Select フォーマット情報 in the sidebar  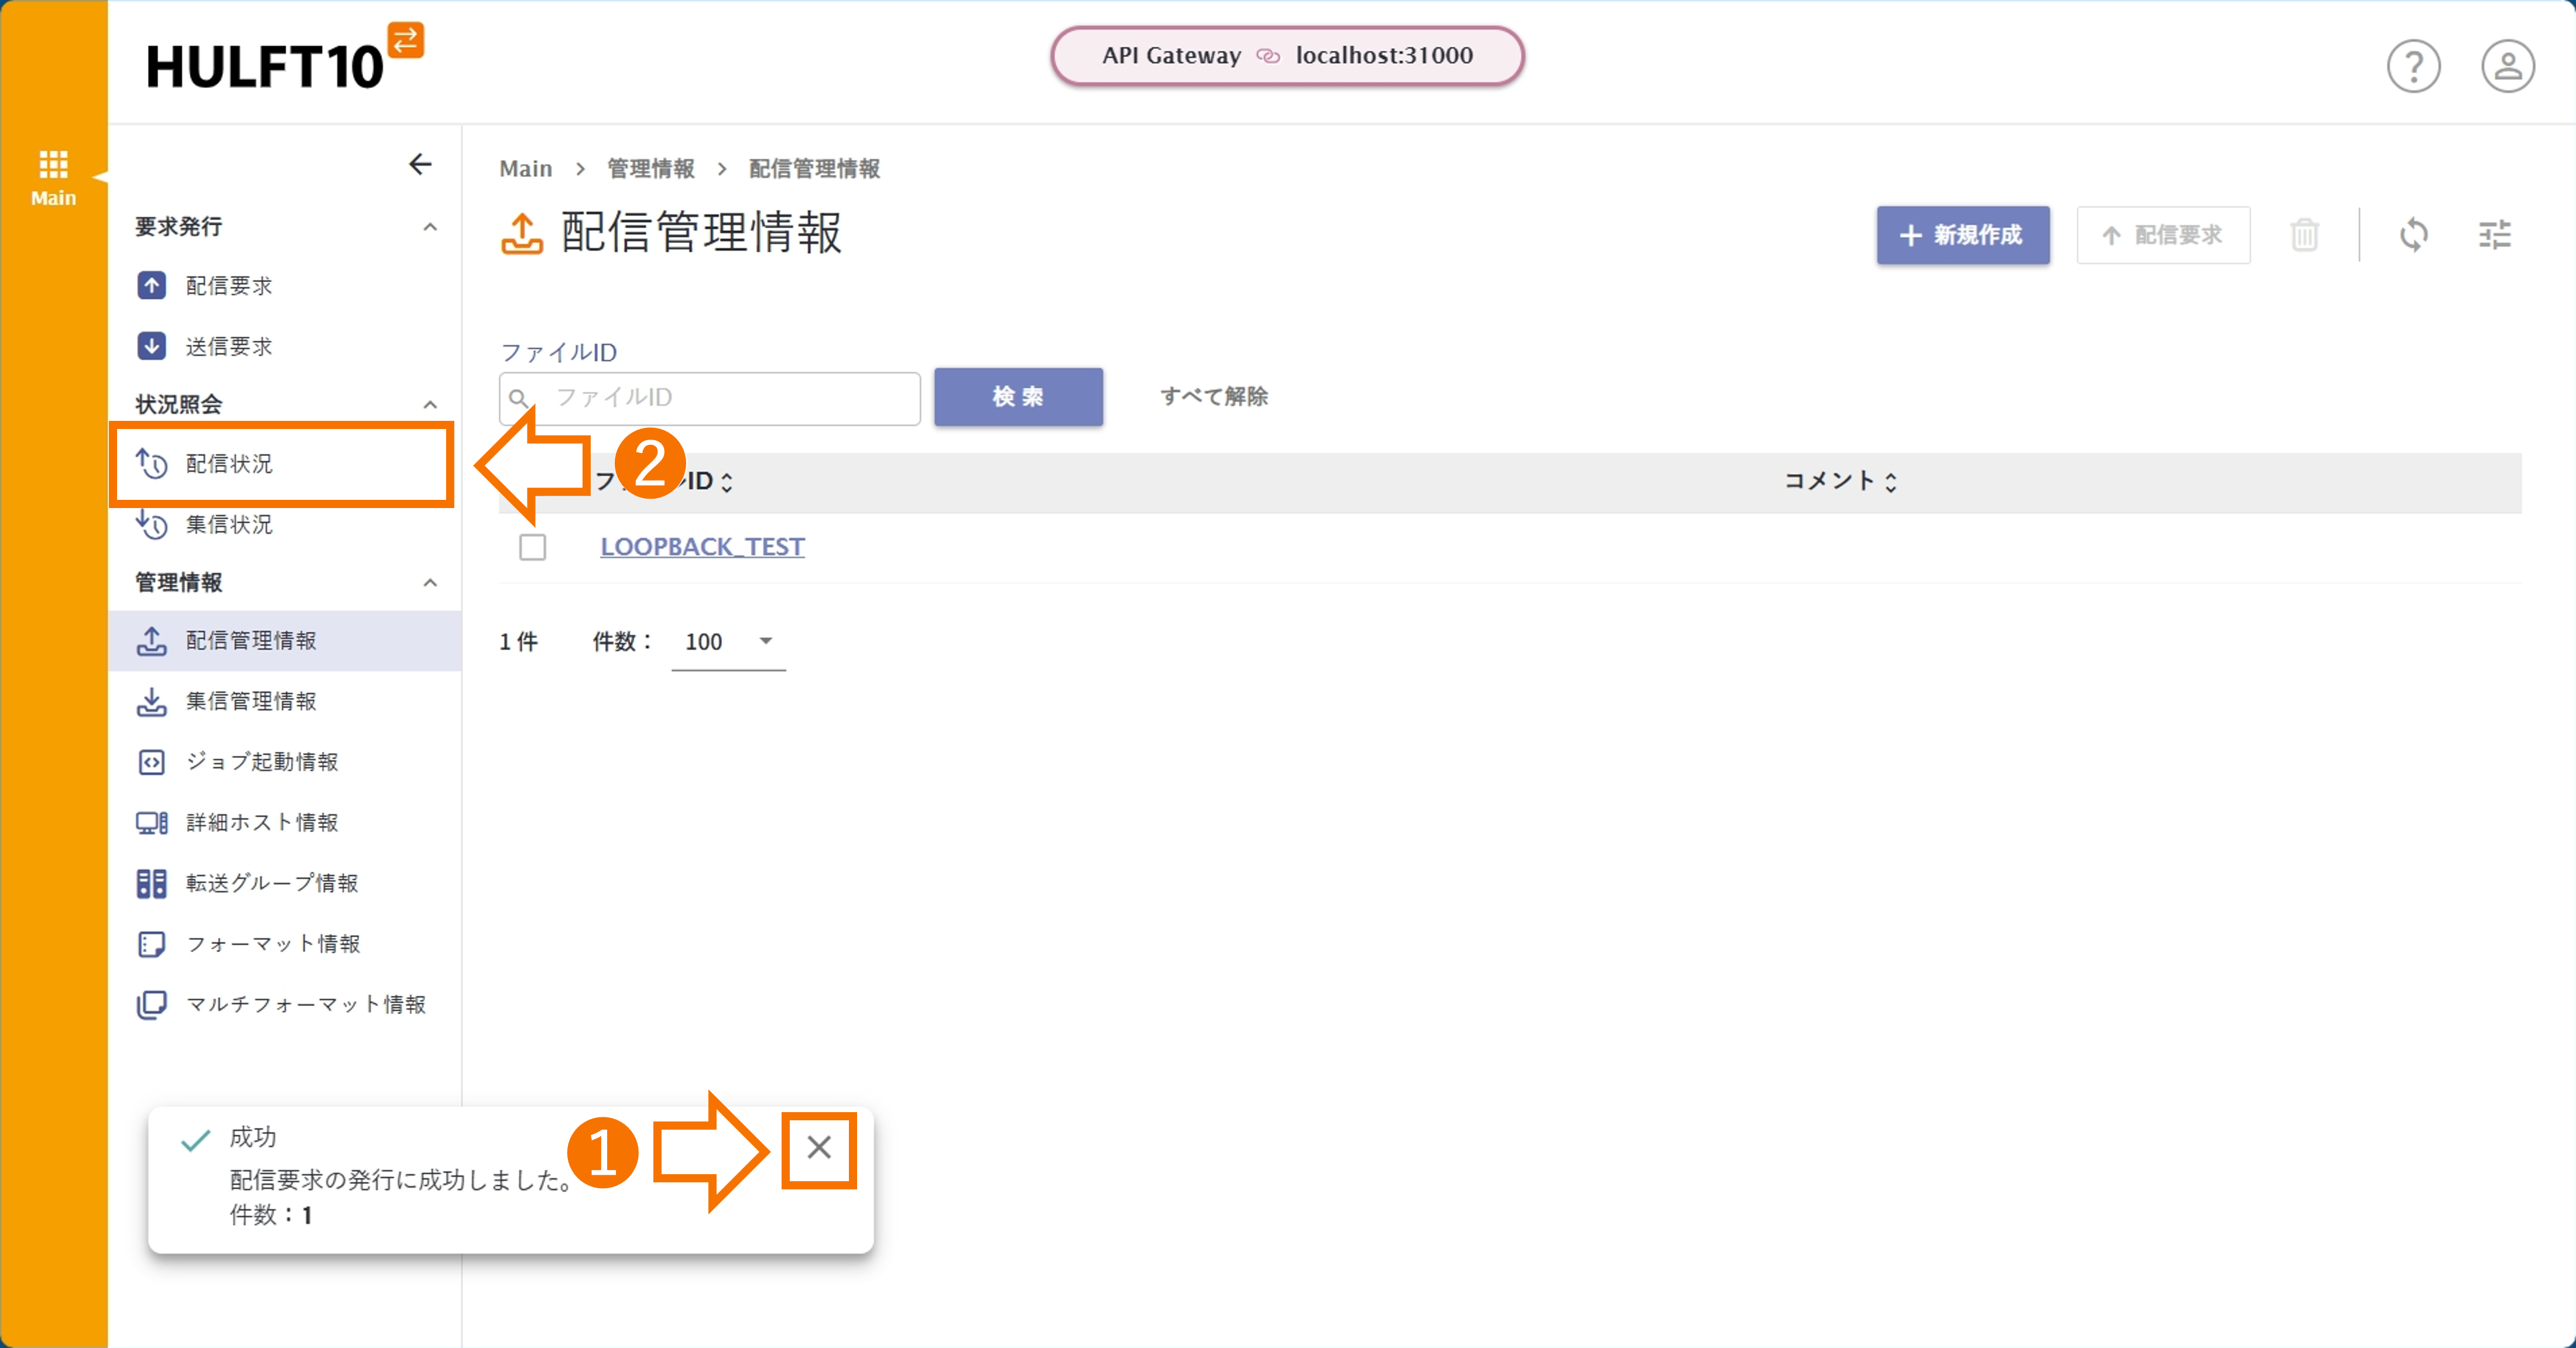pyautogui.click(x=272, y=943)
